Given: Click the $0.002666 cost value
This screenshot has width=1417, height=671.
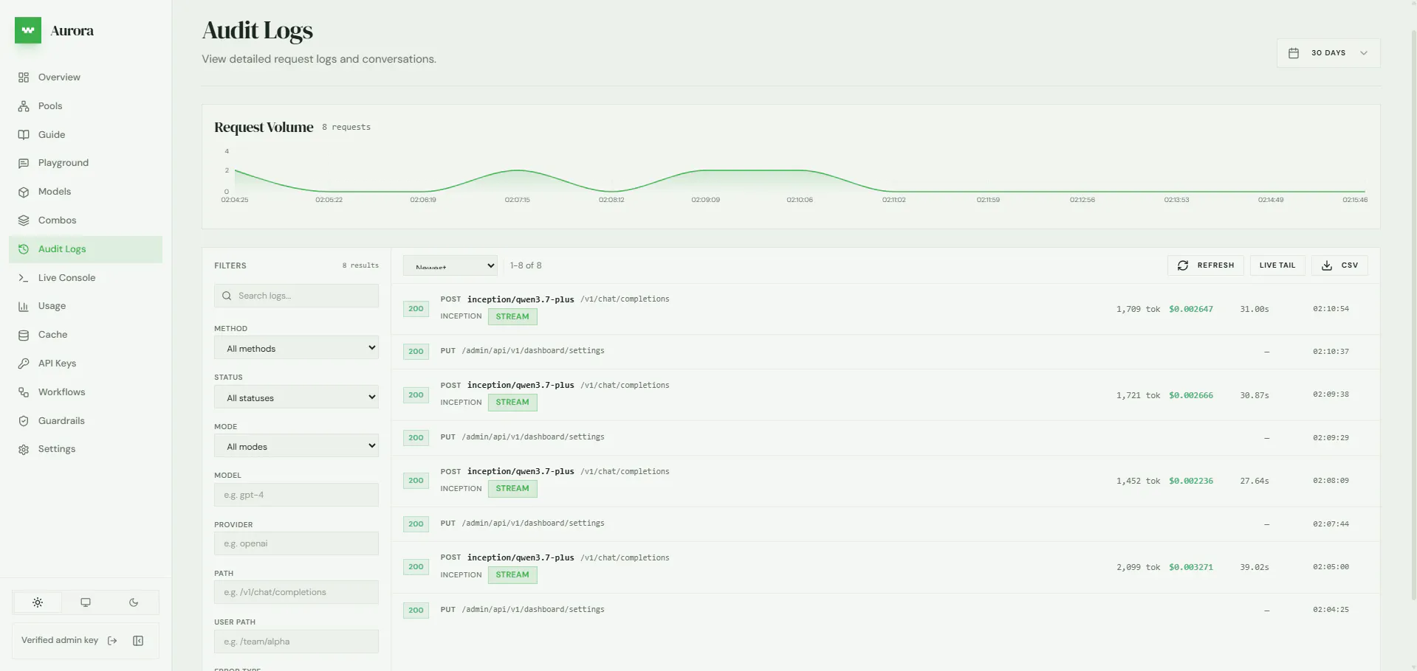Looking at the screenshot, I should pos(1191,395).
